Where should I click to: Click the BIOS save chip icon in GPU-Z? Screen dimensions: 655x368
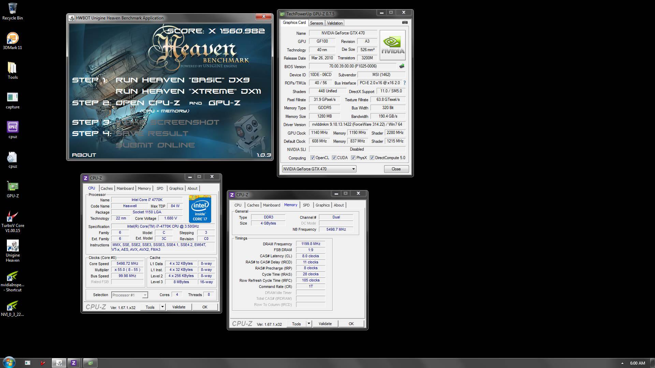point(402,66)
